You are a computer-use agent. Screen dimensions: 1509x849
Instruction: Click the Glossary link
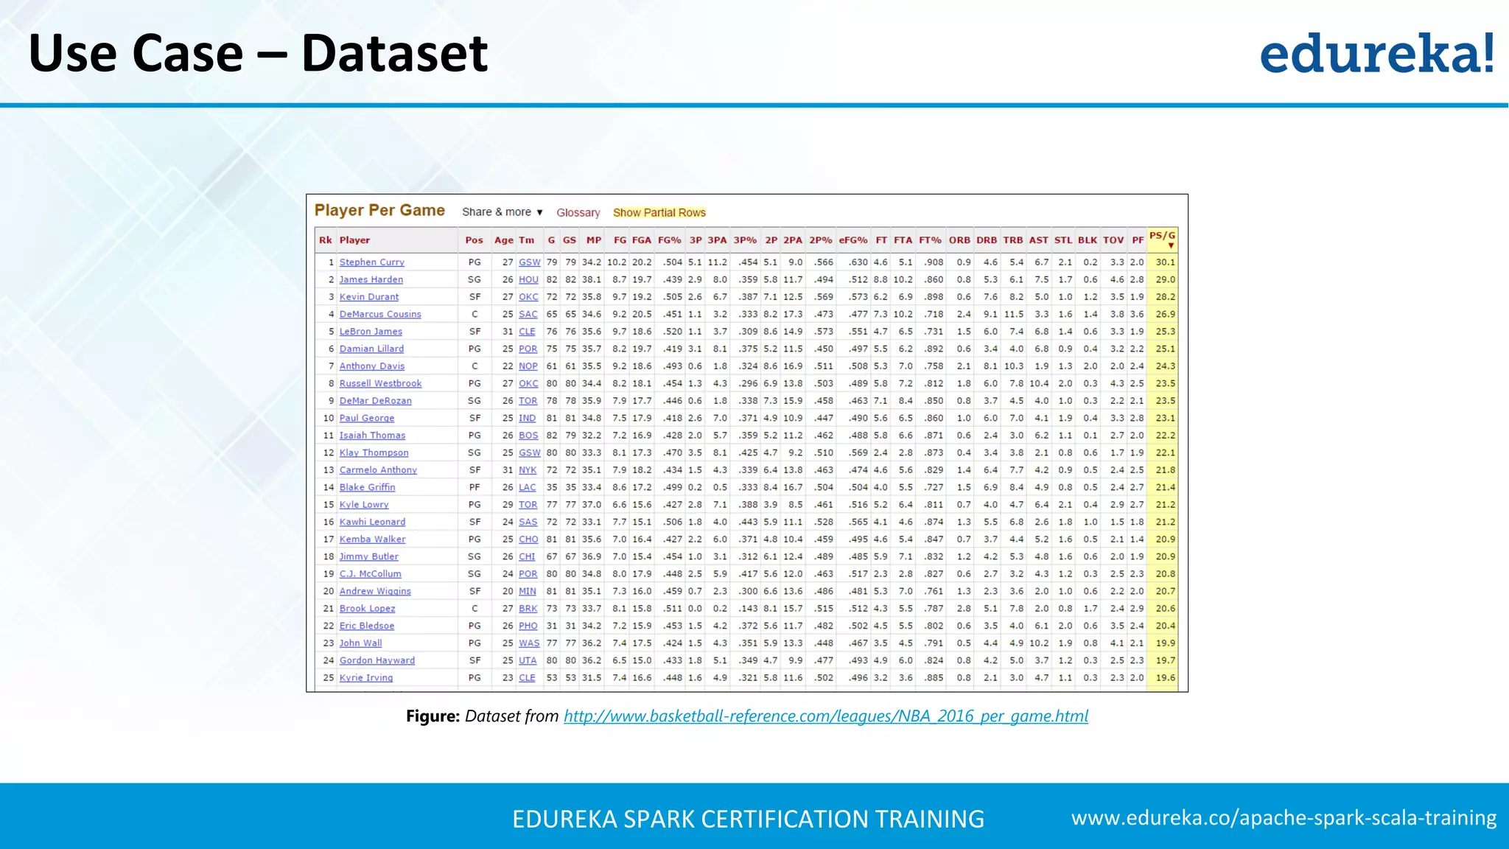click(x=578, y=213)
